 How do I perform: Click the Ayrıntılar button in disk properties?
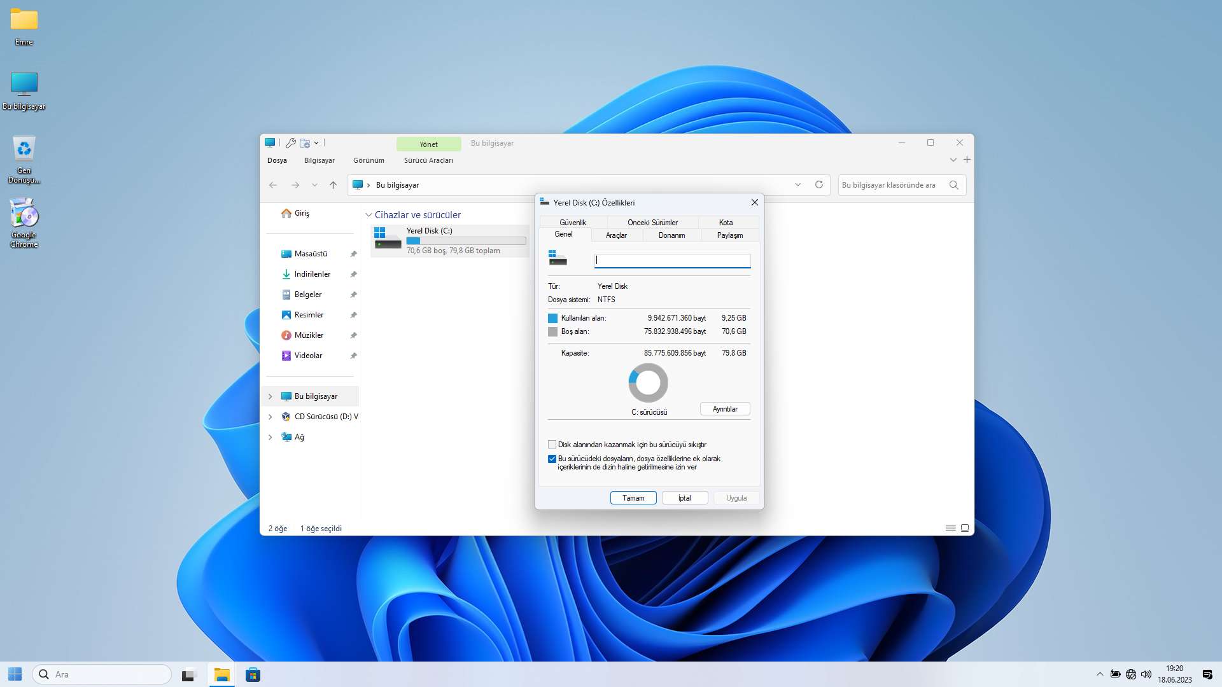[725, 408]
